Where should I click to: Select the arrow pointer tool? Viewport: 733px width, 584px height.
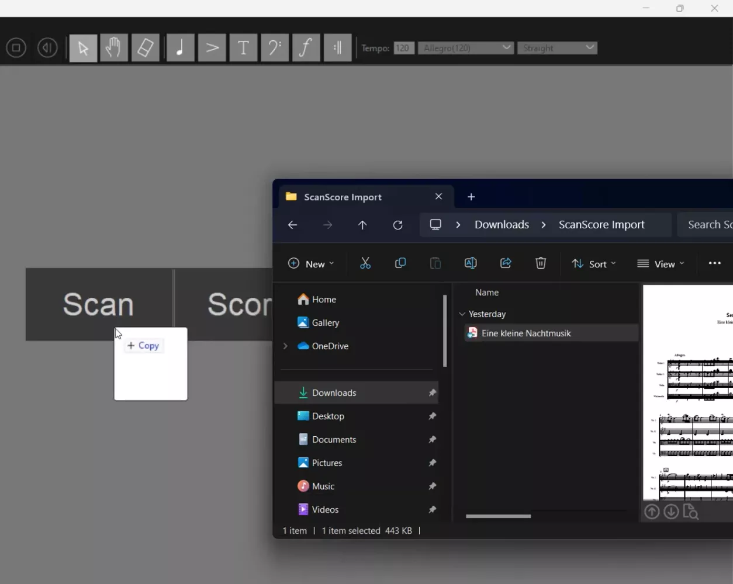point(83,48)
